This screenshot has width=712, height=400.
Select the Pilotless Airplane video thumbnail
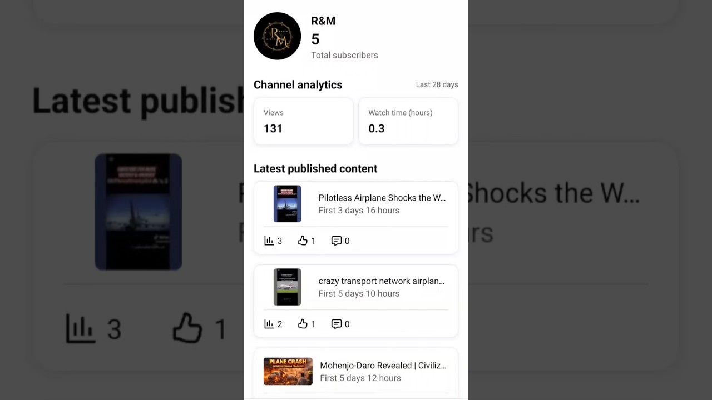click(x=287, y=204)
